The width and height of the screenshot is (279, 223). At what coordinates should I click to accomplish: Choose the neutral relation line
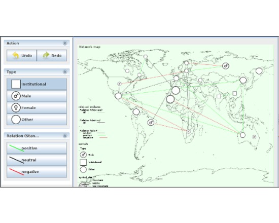coord(37,160)
